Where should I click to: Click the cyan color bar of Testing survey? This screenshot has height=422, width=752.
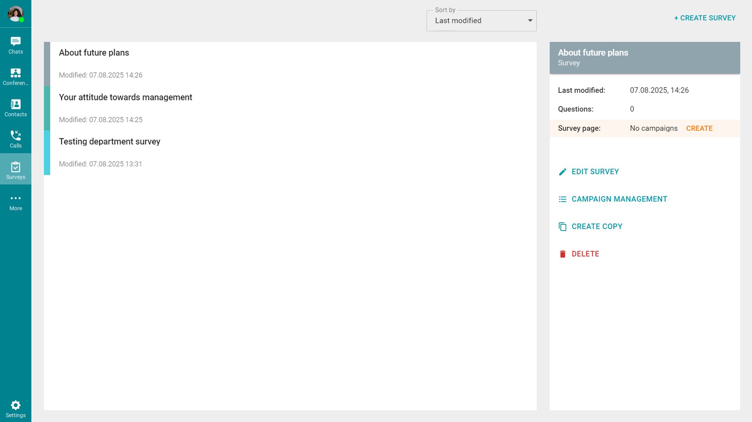pyautogui.click(x=47, y=153)
